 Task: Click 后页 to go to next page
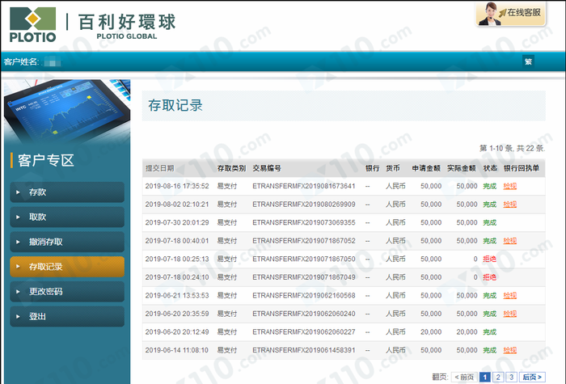532,377
